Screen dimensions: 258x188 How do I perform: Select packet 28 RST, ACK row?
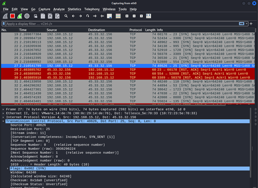(x=128, y=70)
